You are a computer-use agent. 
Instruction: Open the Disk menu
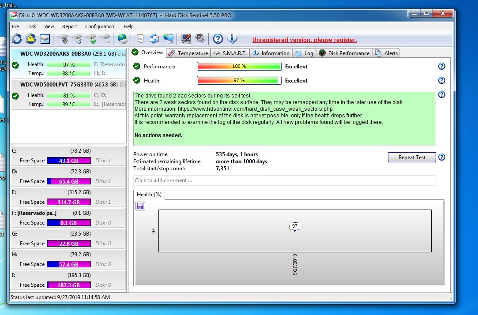32,26
